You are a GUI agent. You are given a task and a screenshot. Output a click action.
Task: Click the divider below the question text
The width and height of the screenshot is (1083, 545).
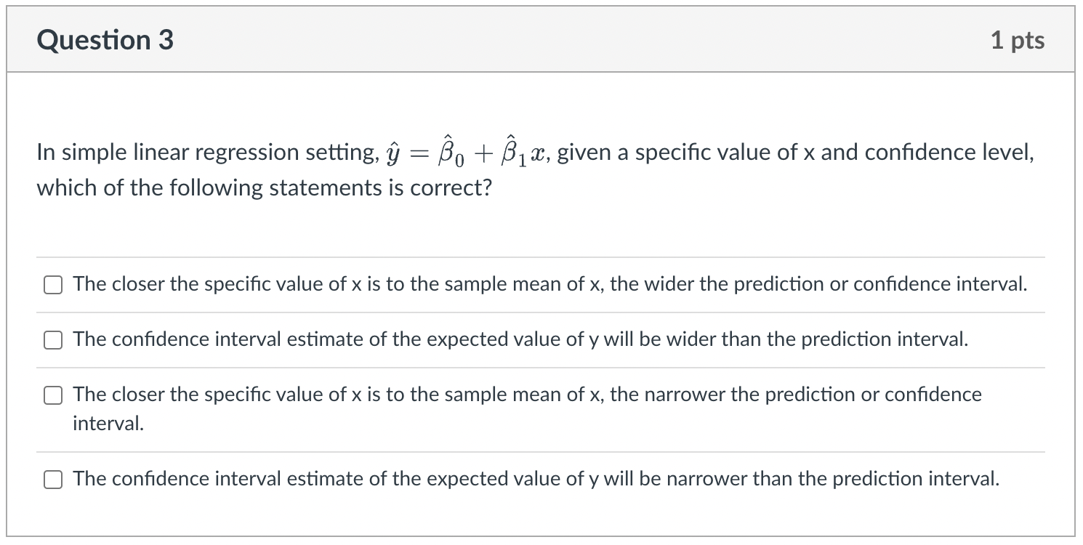click(x=541, y=256)
